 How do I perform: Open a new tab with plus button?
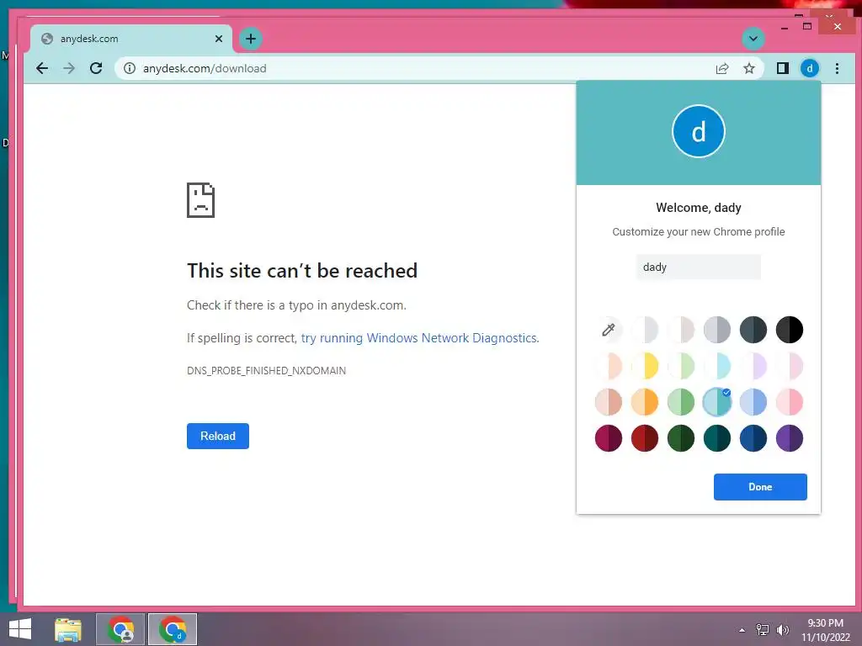click(x=251, y=39)
